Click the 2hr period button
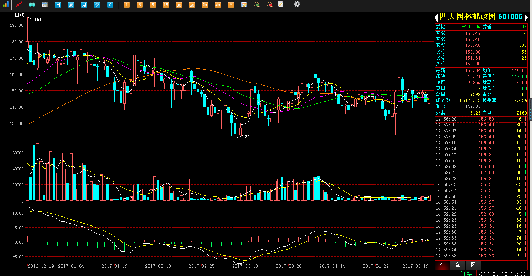532x276 pixels. click(205, 5)
